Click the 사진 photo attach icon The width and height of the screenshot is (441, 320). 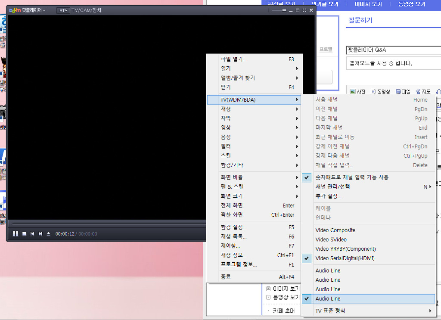click(x=353, y=92)
